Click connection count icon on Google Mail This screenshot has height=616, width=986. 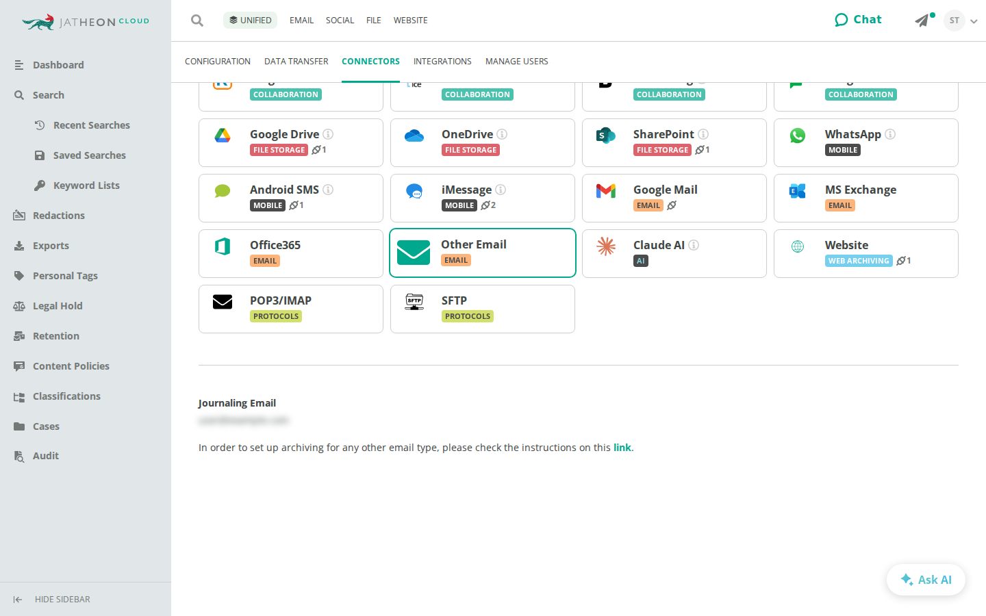[672, 205]
